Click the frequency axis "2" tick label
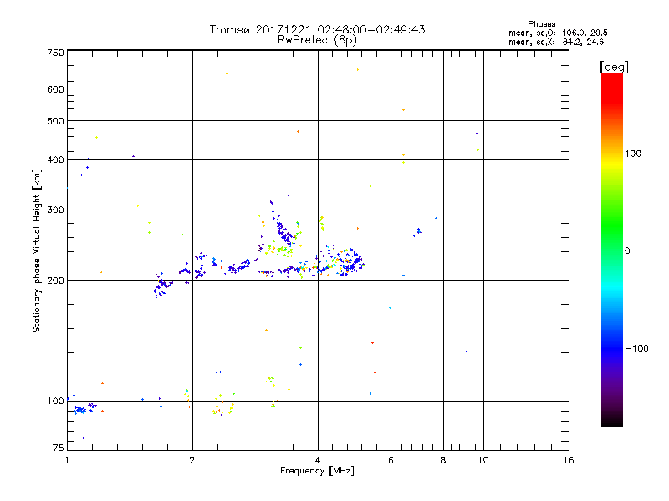The height and width of the screenshot is (501, 669). point(192,460)
